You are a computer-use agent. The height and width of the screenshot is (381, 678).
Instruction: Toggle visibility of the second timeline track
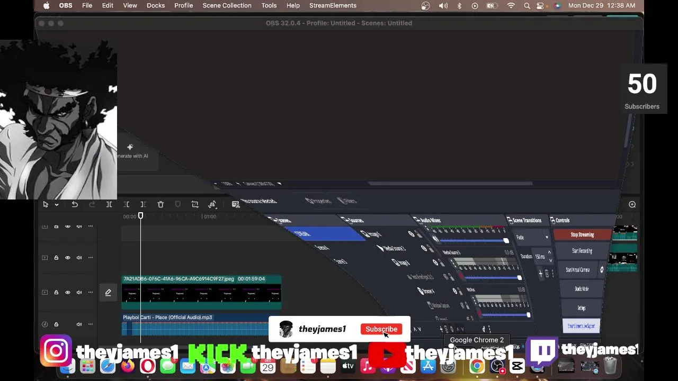(67, 258)
